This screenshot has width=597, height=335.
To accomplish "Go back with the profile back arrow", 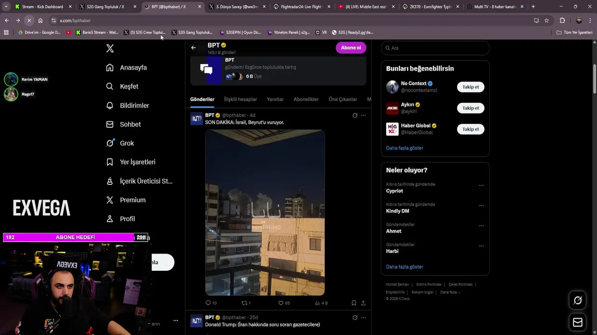I will [x=194, y=47].
